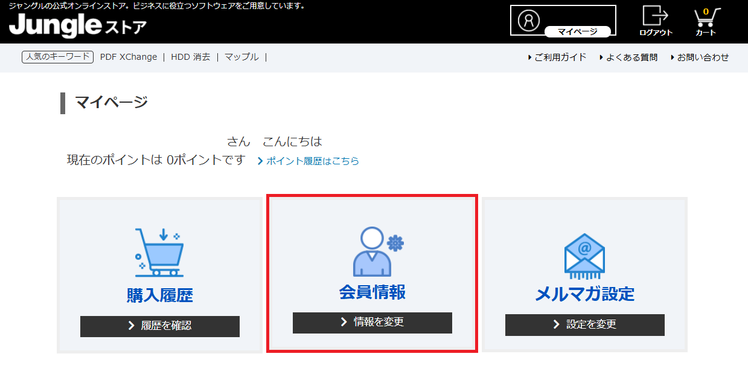Click the 履歴を確認 button
The image size is (748, 374).
coord(159,326)
